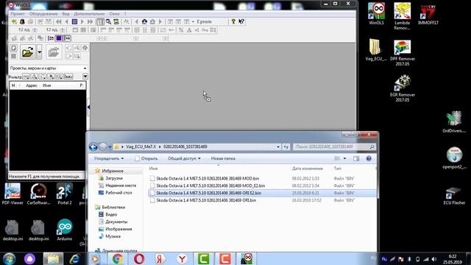The width and height of the screenshot is (471, 265).
Task: Toggle the purple square button in third toolbar
Action: tap(59, 38)
